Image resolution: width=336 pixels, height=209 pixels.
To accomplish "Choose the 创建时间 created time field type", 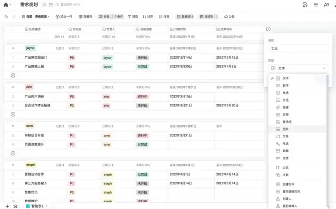I will point(297,184).
